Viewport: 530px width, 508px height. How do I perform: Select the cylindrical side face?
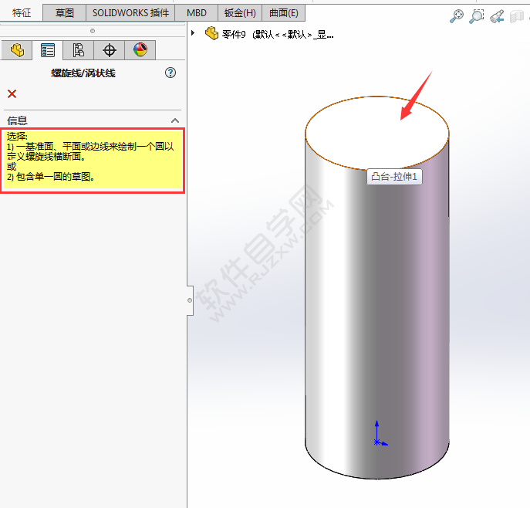coord(377,304)
